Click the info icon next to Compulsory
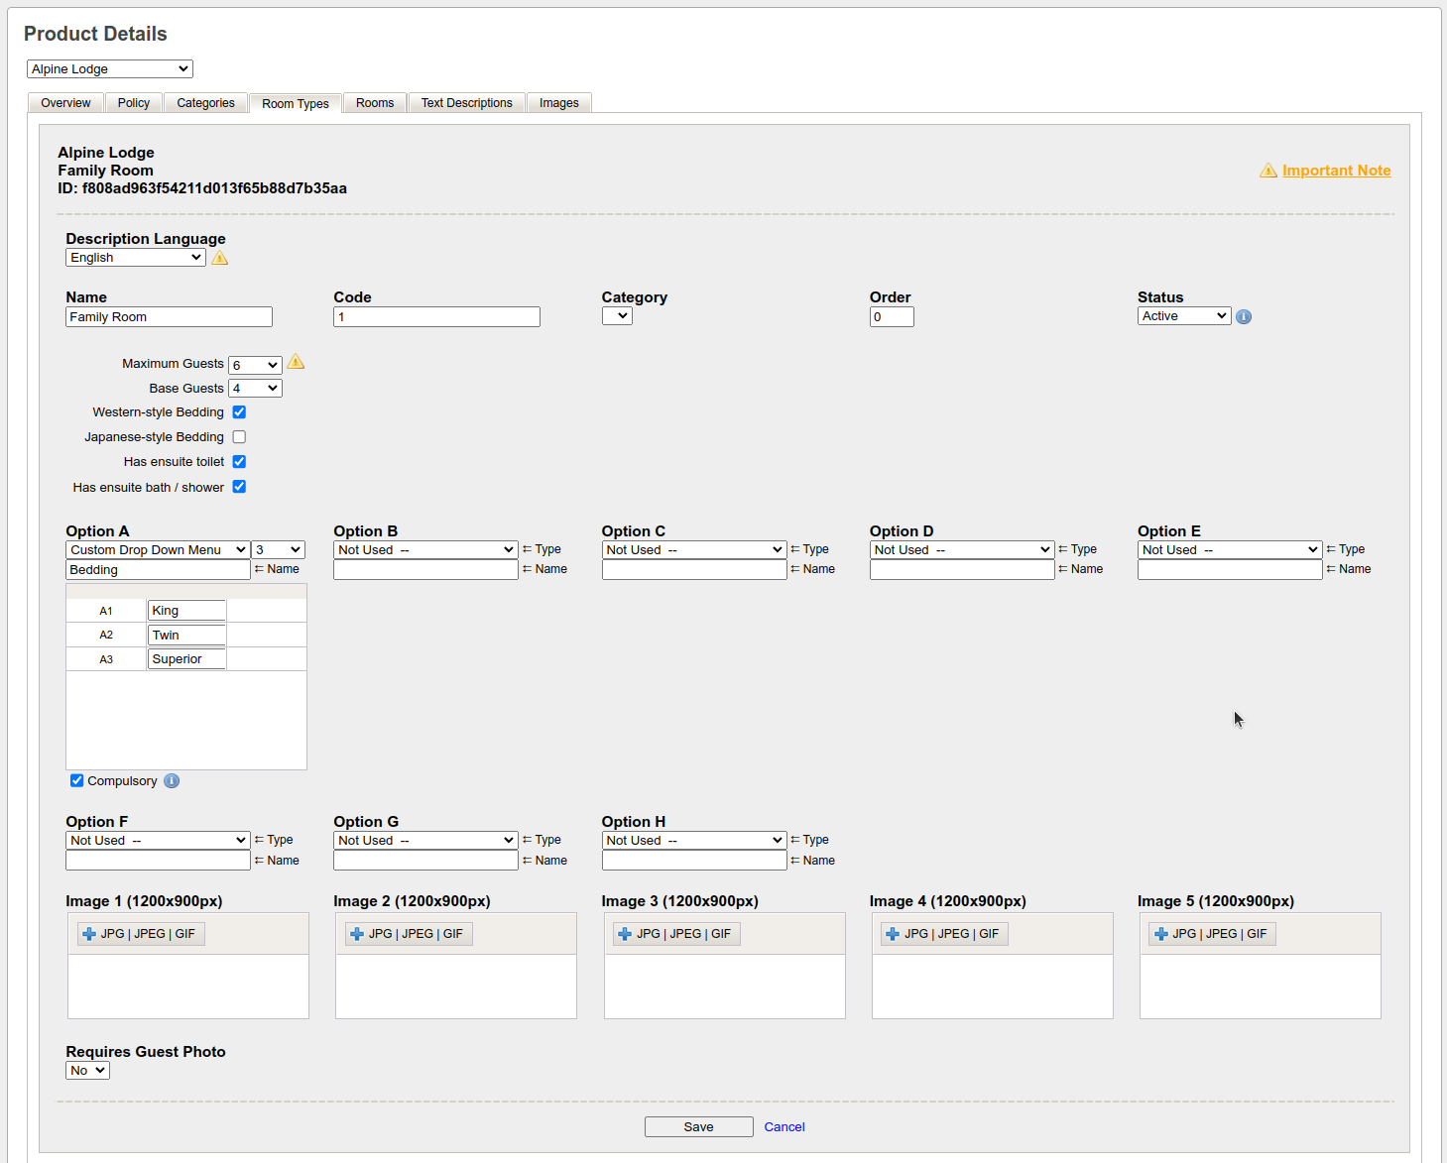The width and height of the screenshot is (1447, 1163). [x=172, y=781]
